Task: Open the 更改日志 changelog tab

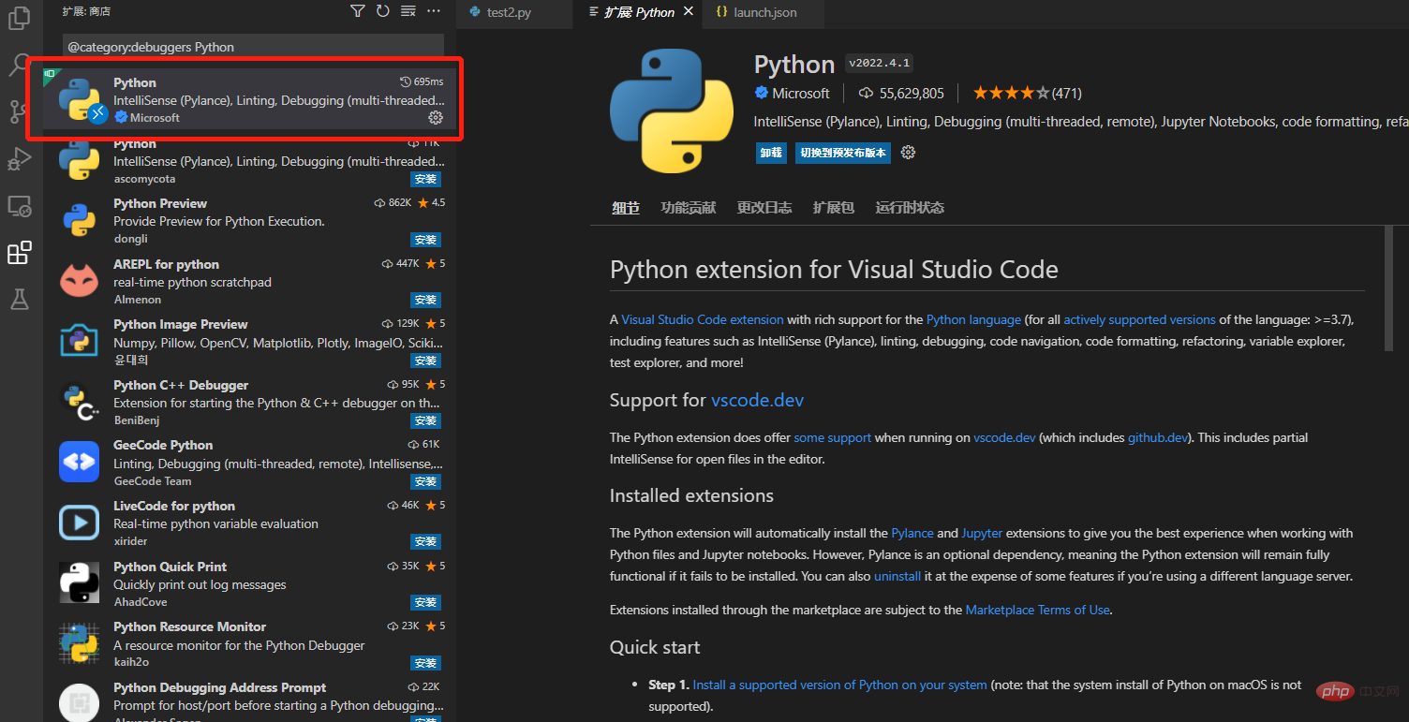Action: point(764,208)
